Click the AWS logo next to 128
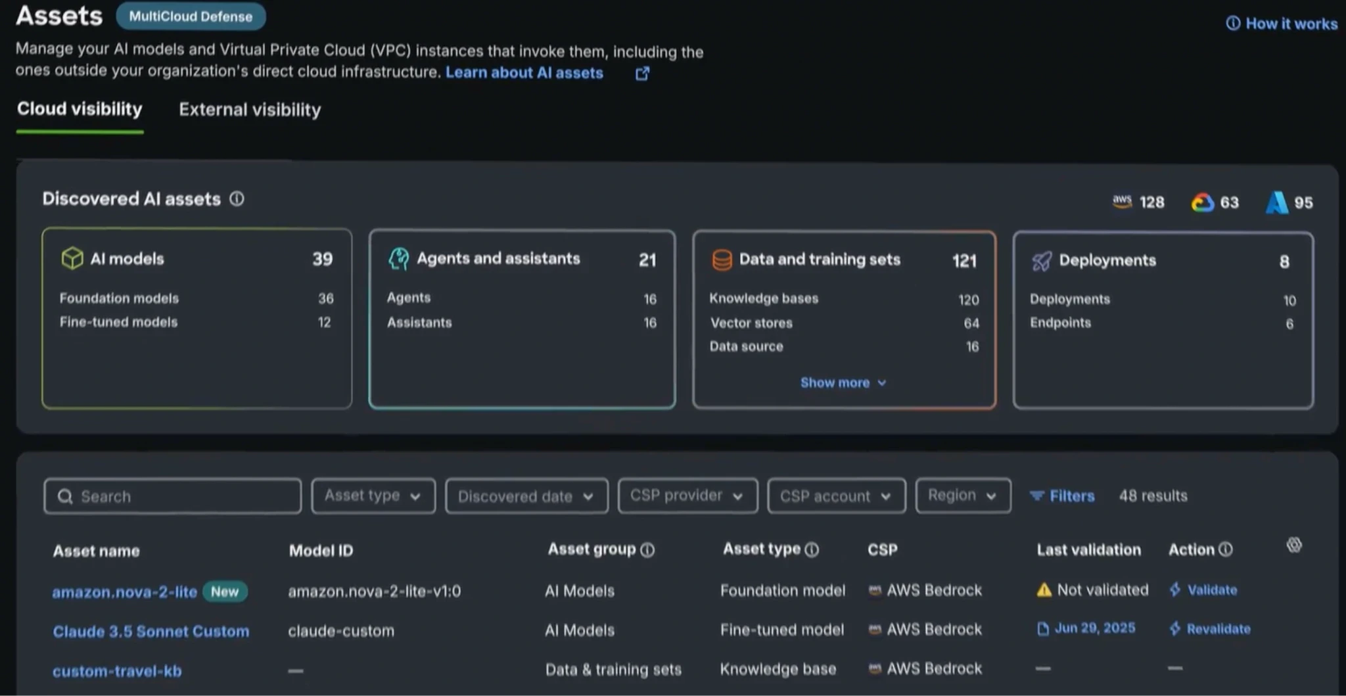This screenshot has width=1346, height=696. pyautogui.click(x=1122, y=202)
